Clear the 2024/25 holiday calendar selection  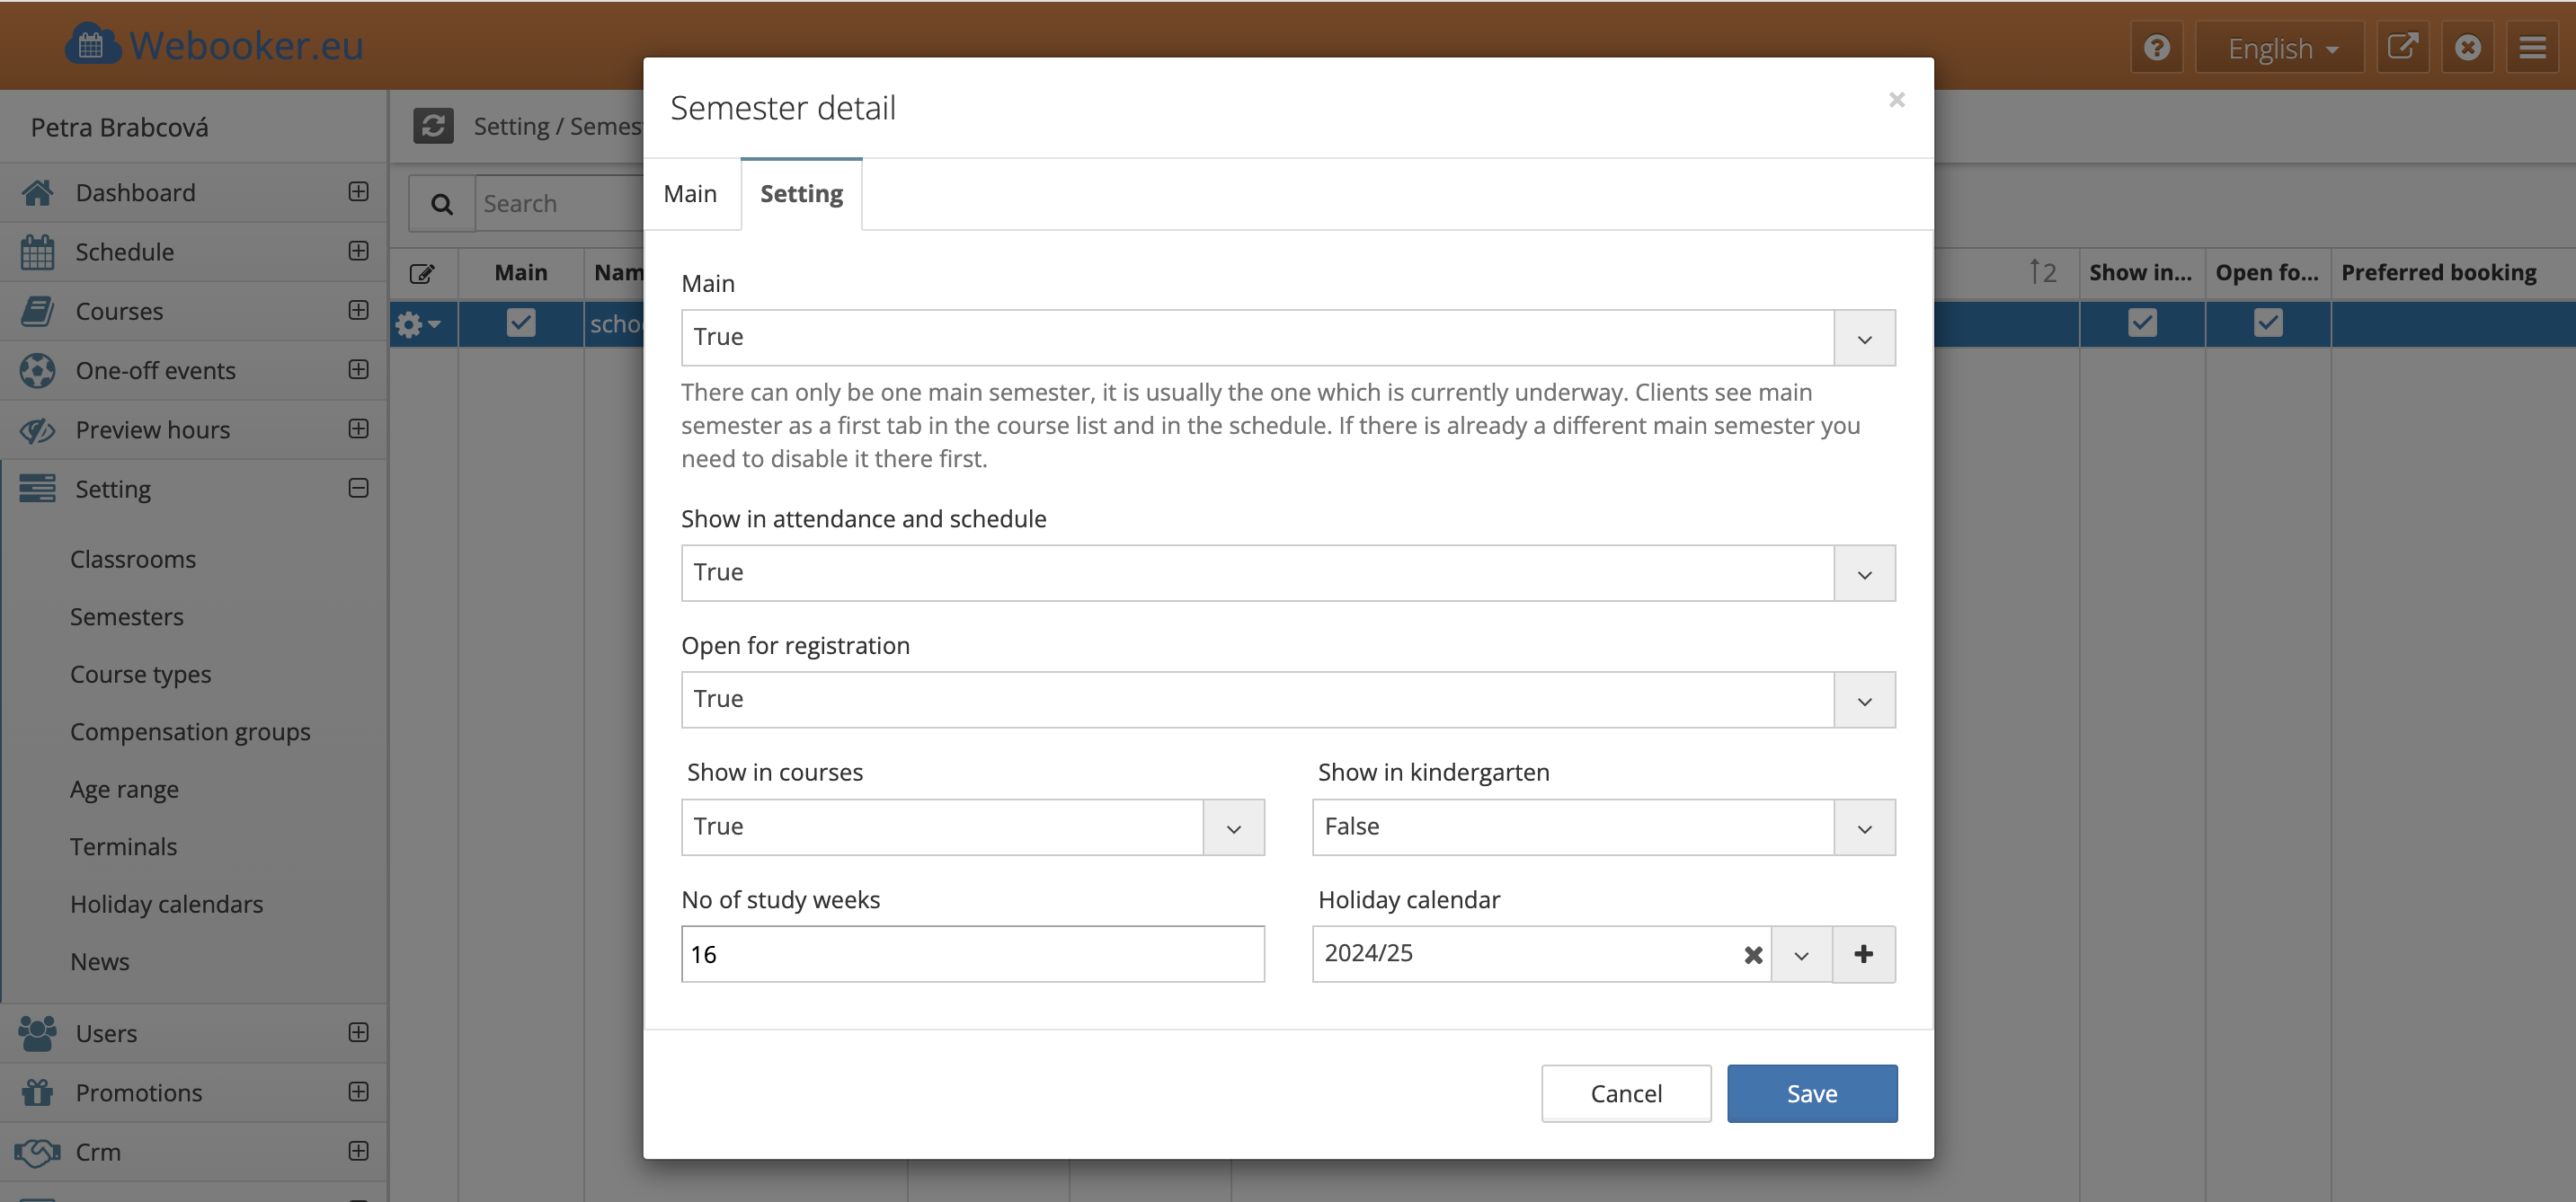pos(1752,955)
